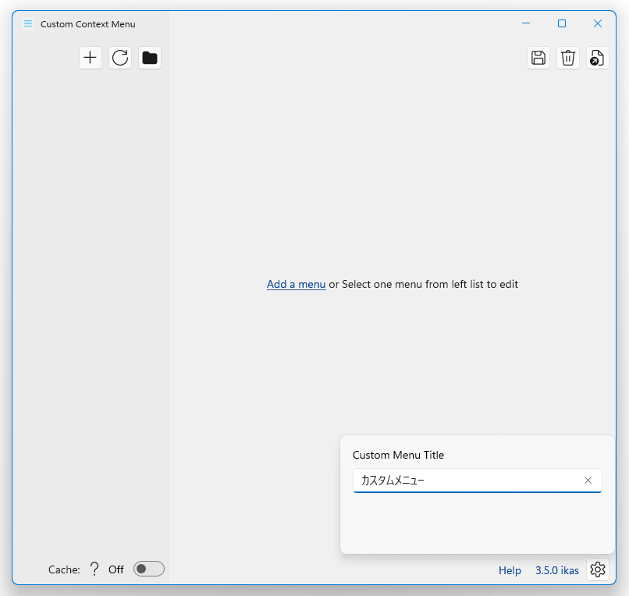Screen dimensions: 629x596
Task: Click the Cache help question mark
Action: point(94,569)
